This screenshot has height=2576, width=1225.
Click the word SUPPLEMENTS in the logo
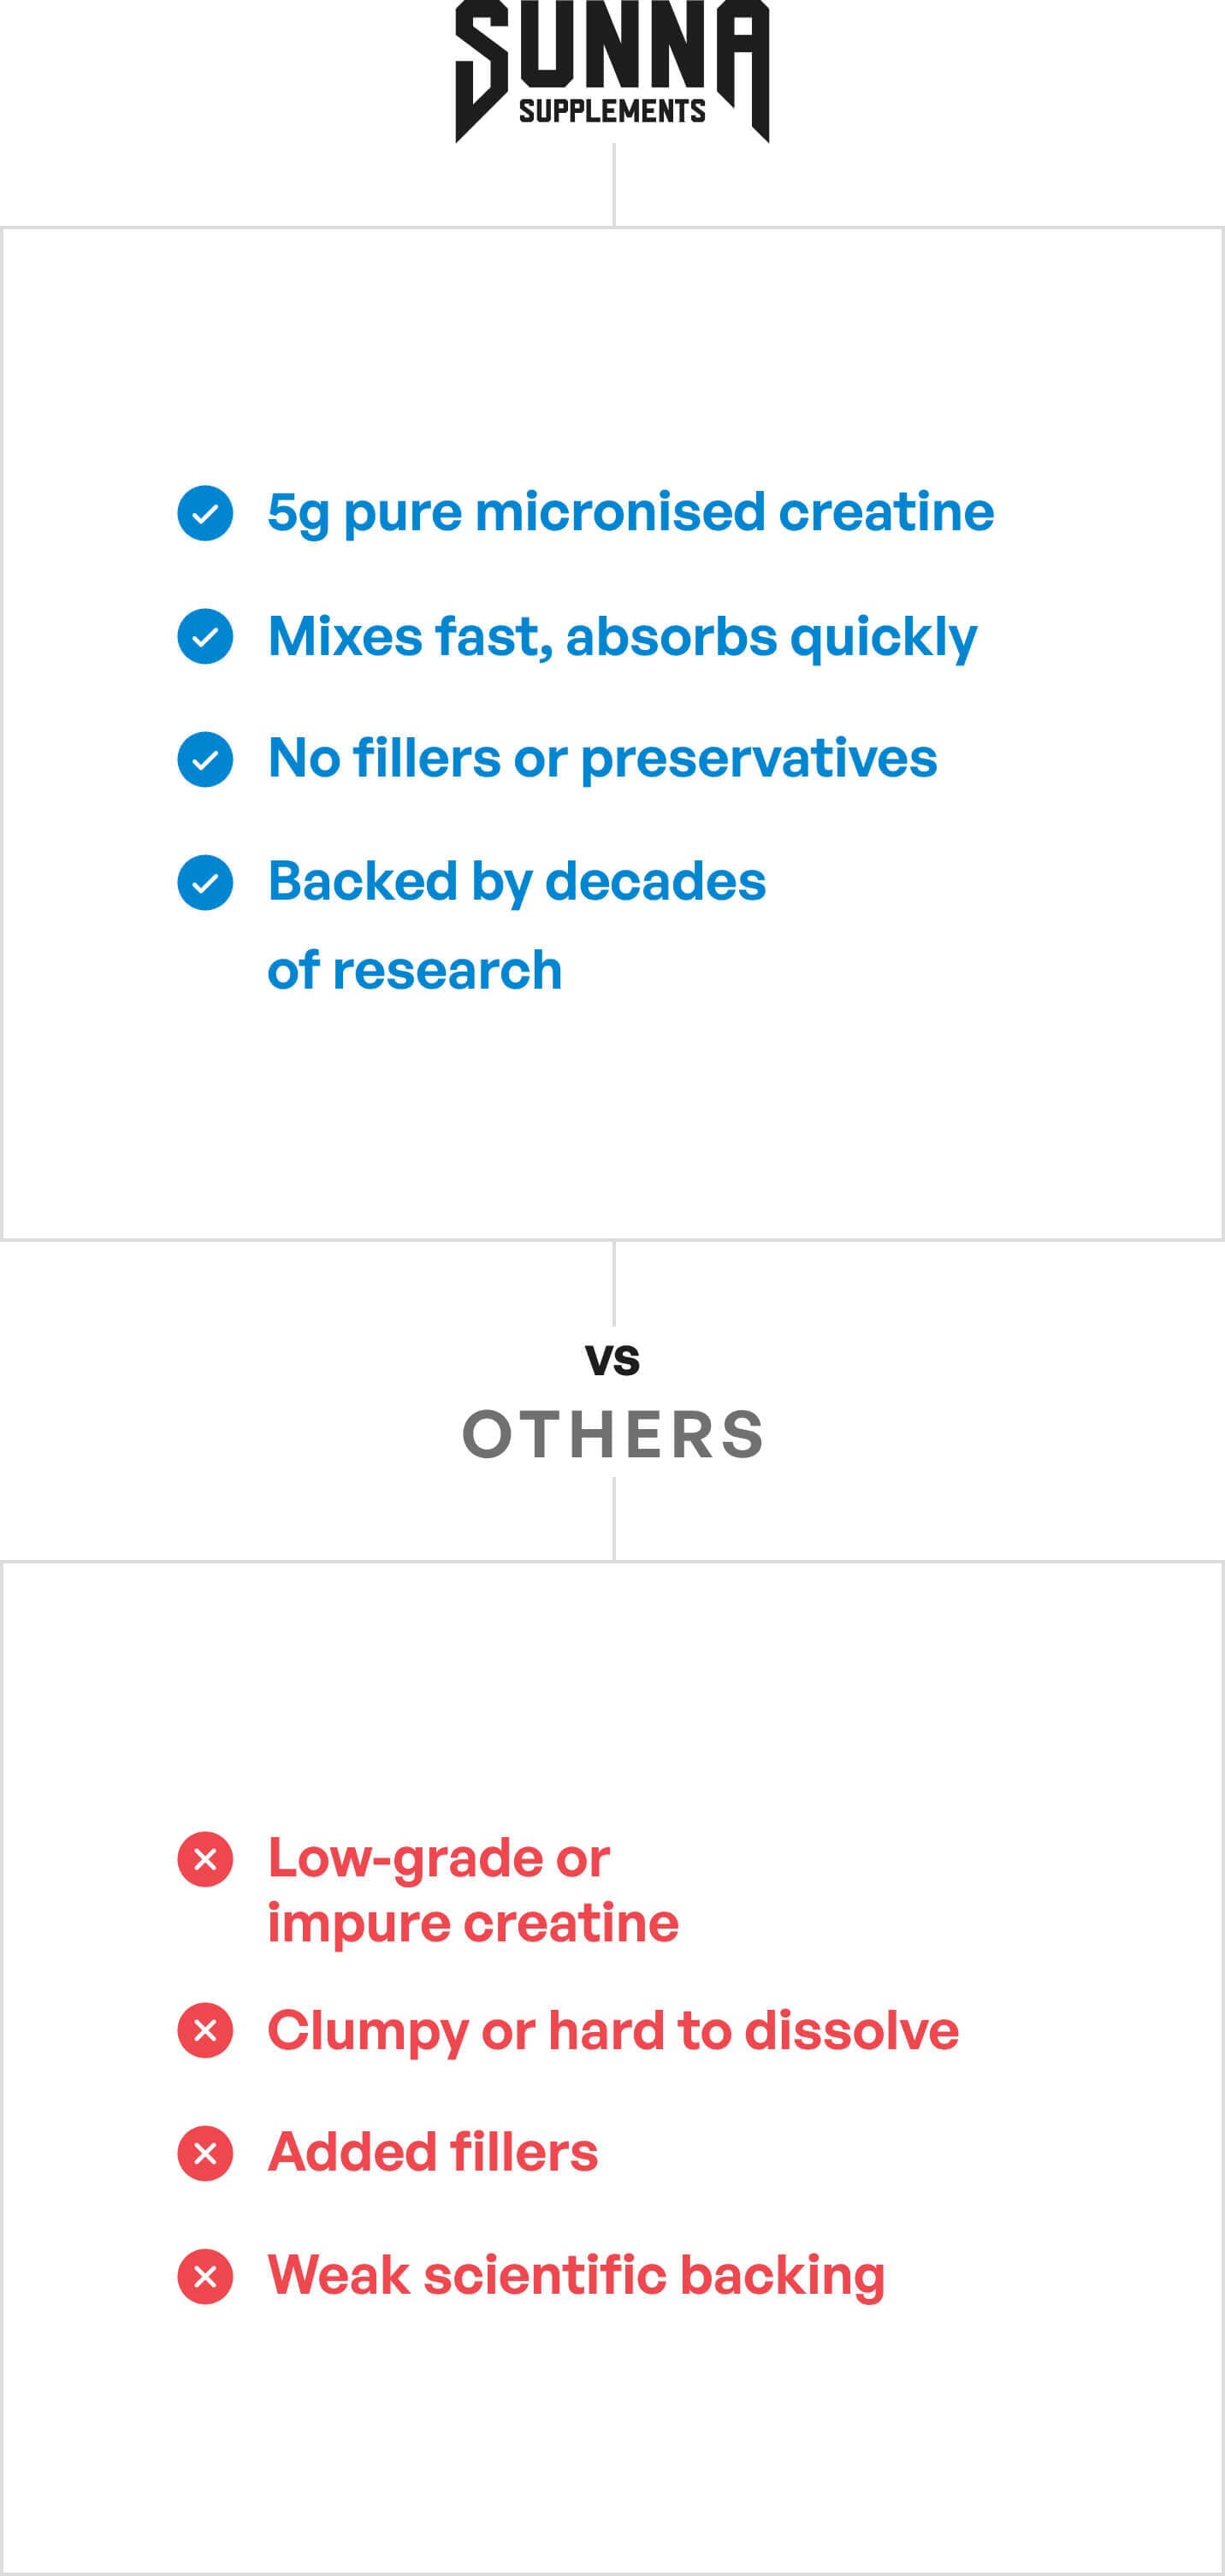click(612, 111)
